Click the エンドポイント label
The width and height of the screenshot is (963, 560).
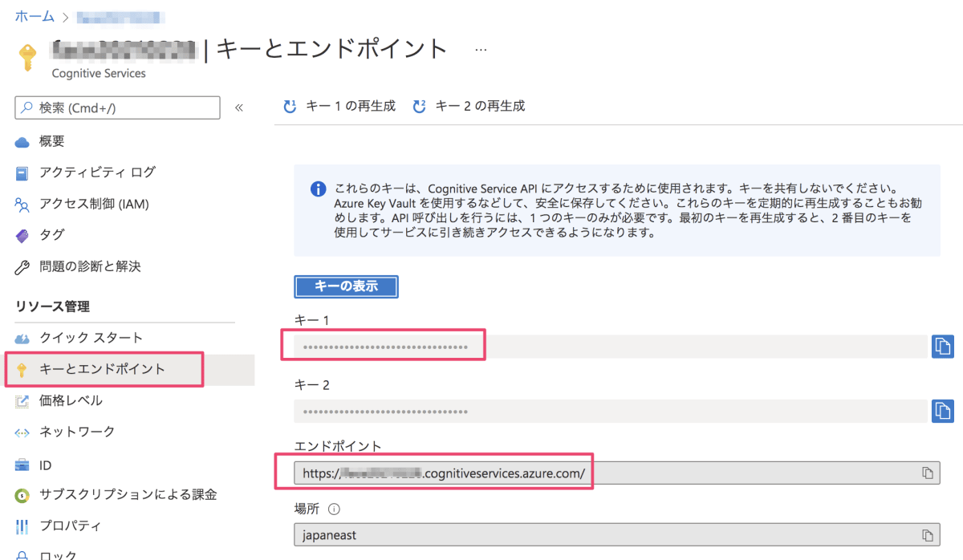(x=338, y=446)
